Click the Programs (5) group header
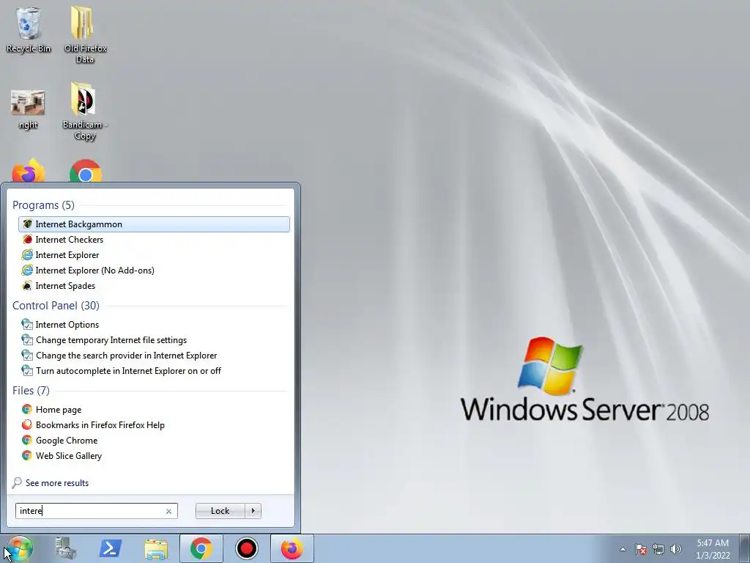This screenshot has height=563, width=750. click(x=43, y=205)
